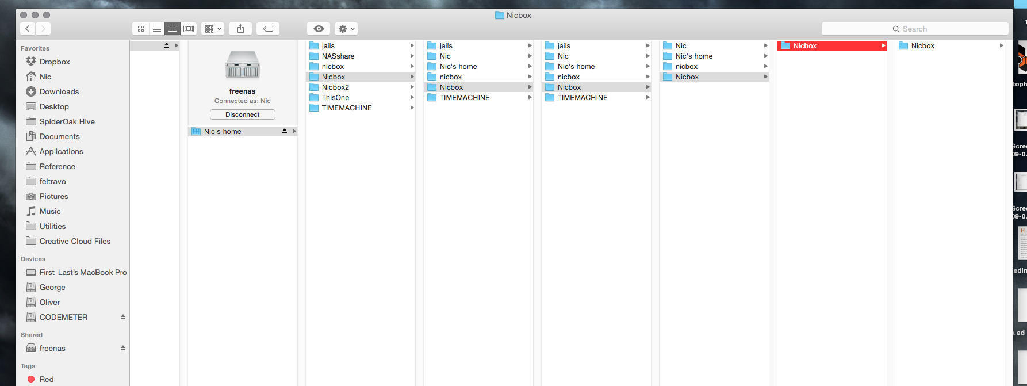The height and width of the screenshot is (386, 1027).
Task: Eject the CODEMETER volume
Action: (x=122, y=317)
